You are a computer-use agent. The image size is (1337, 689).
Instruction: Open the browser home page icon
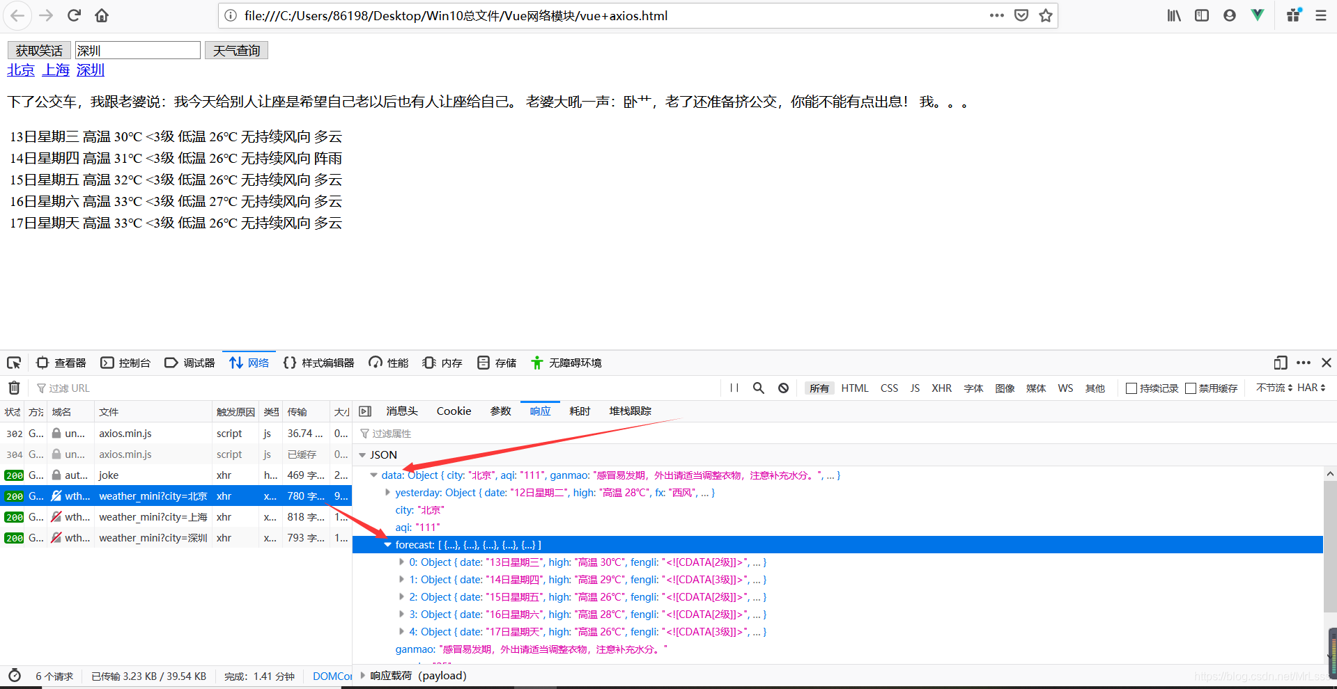point(102,15)
